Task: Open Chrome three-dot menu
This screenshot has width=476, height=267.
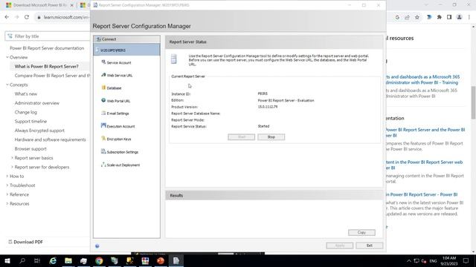Action: point(469,17)
